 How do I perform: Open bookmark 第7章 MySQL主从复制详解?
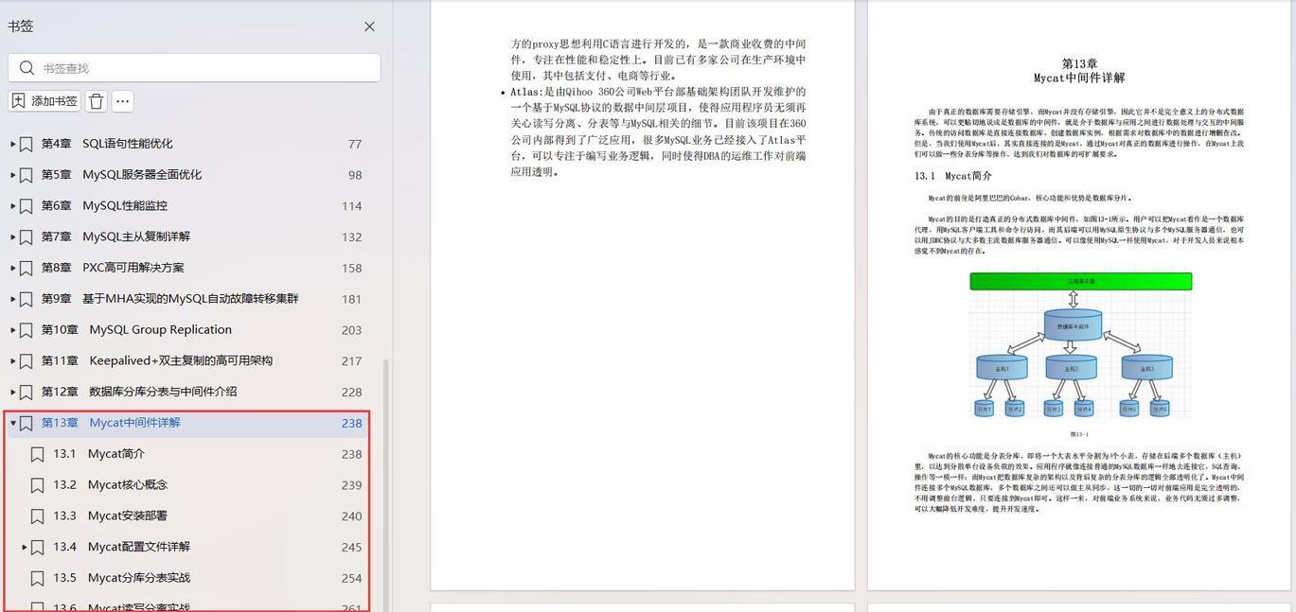(x=115, y=236)
